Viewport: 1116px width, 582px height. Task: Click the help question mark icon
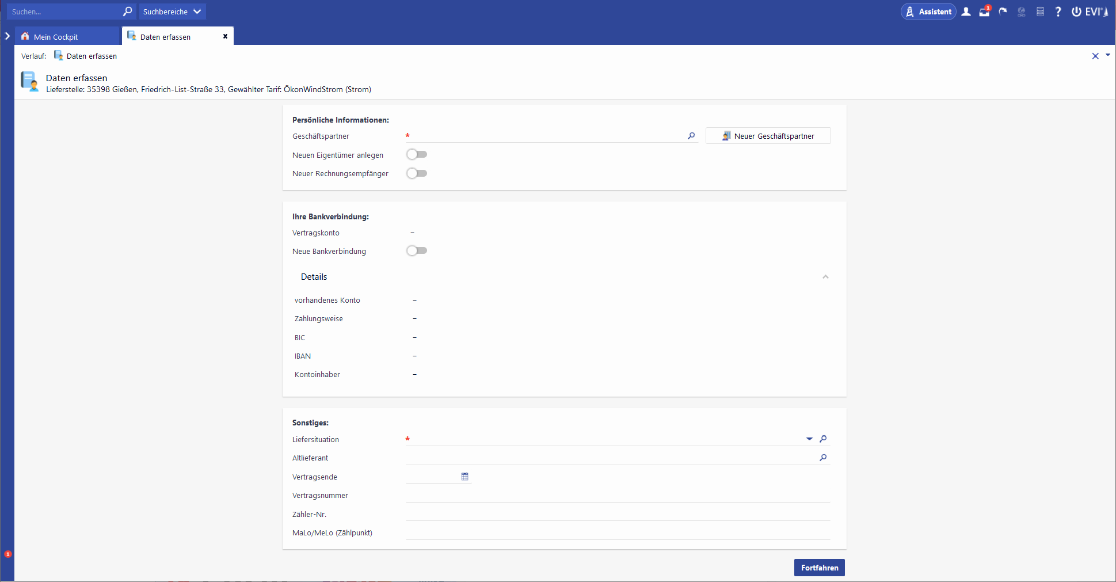pyautogui.click(x=1058, y=12)
